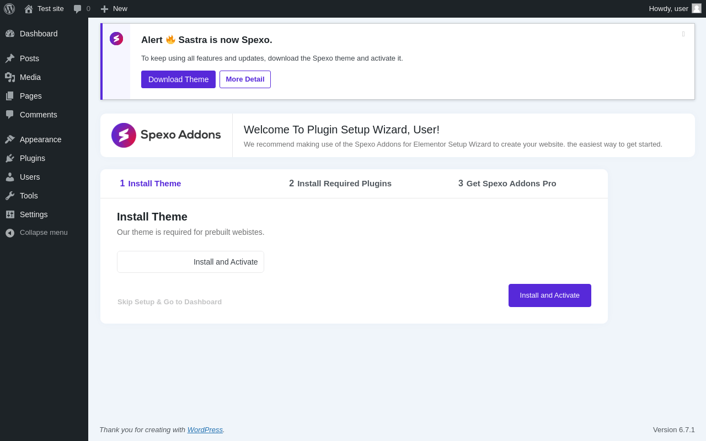Viewport: 706px width, 441px height.
Task: Click the New plus icon in admin bar
Action: pyautogui.click(x=104, y=9)
